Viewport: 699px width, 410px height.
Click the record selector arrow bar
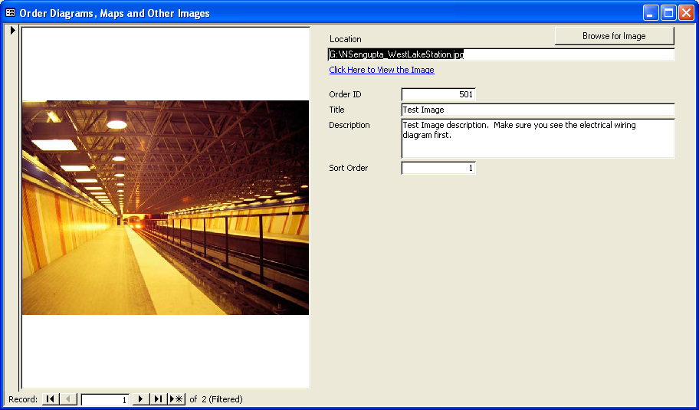[13, 208]
